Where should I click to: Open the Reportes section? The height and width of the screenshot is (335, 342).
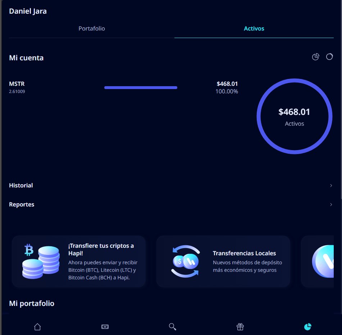tap(171, 205)
